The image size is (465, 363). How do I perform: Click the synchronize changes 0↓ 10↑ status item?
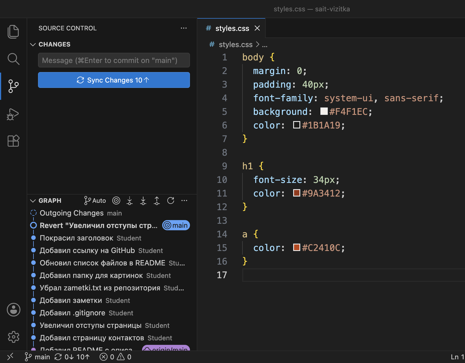[72, 357]
